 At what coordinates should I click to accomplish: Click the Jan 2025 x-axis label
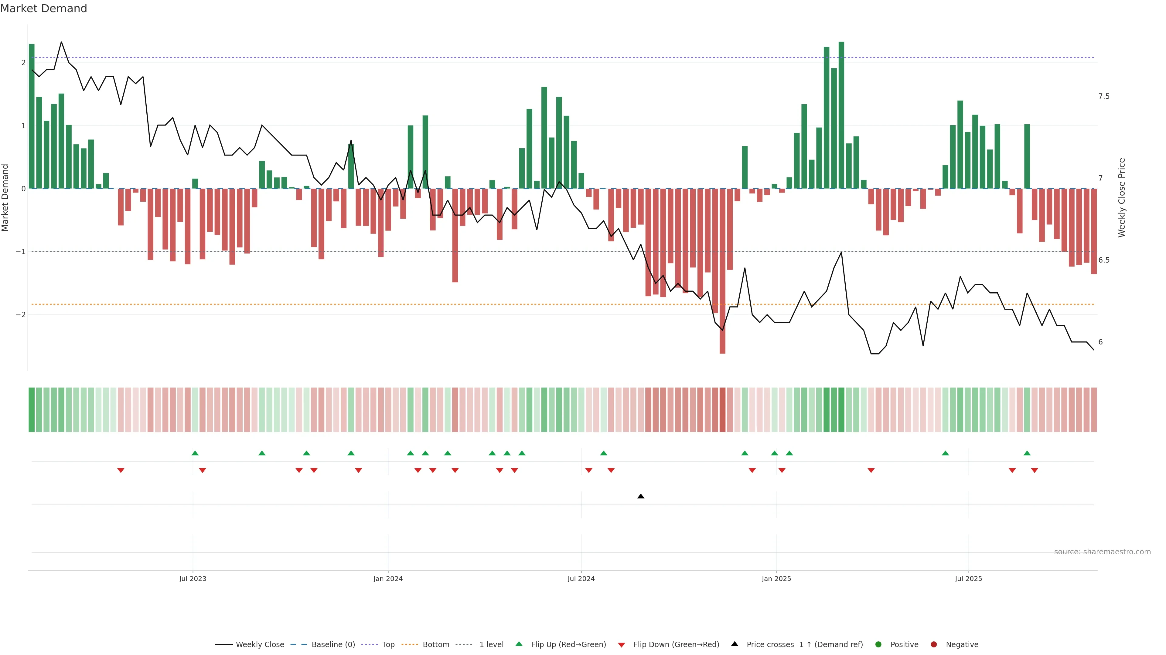(776, 579)
